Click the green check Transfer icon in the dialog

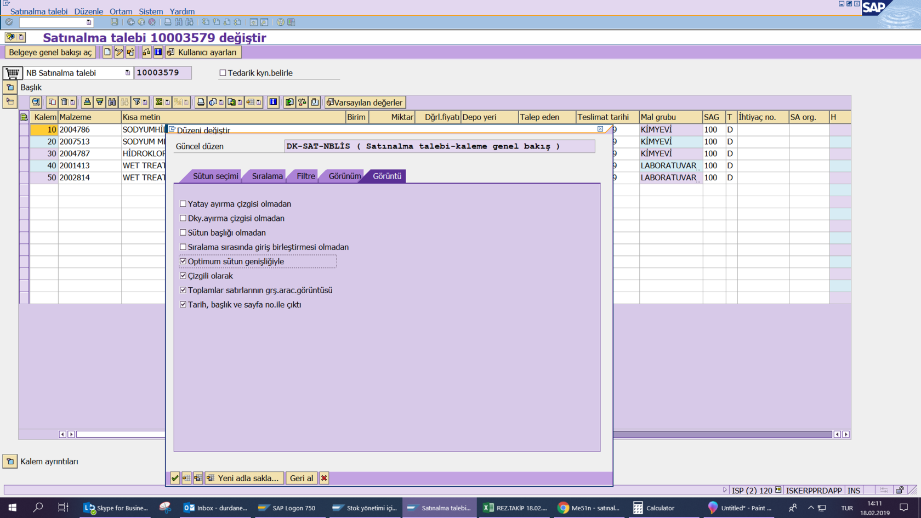pos(175,478)
